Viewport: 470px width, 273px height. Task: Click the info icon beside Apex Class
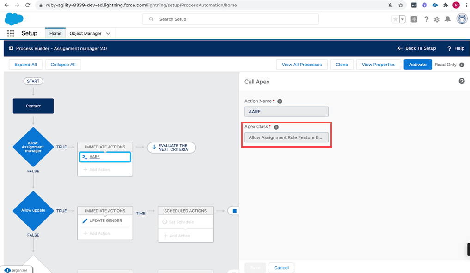click(276, 127)
